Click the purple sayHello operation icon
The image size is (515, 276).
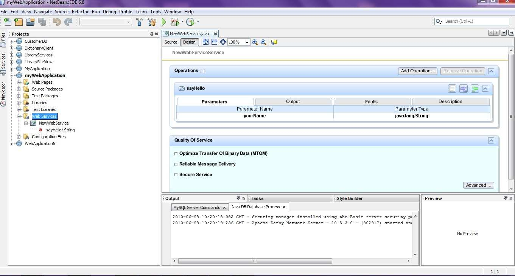(x=464, y=89)
